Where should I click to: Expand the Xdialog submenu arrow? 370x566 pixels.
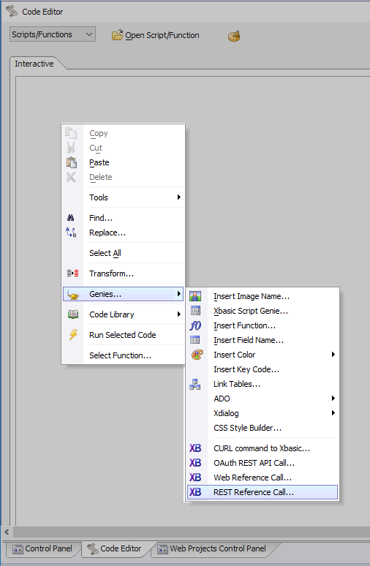point(333,412)
